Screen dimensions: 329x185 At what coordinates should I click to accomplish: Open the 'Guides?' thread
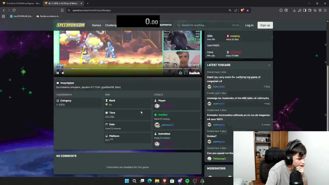coord(212,136)
